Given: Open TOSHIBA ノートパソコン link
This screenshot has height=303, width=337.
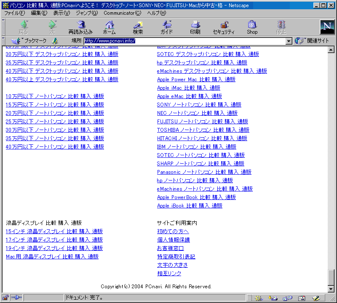Looking at the screenshot, I should pyautogui.click(x=203, y=130).
